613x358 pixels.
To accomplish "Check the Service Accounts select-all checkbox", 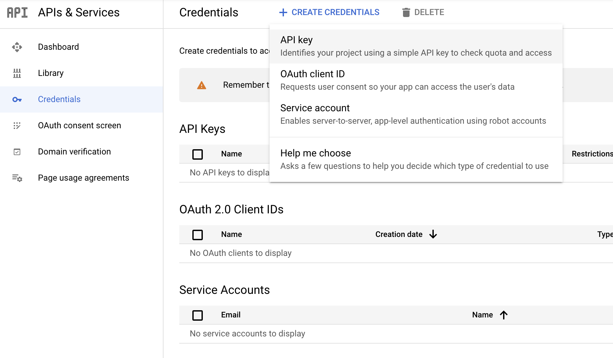I will tap(198, 315).
